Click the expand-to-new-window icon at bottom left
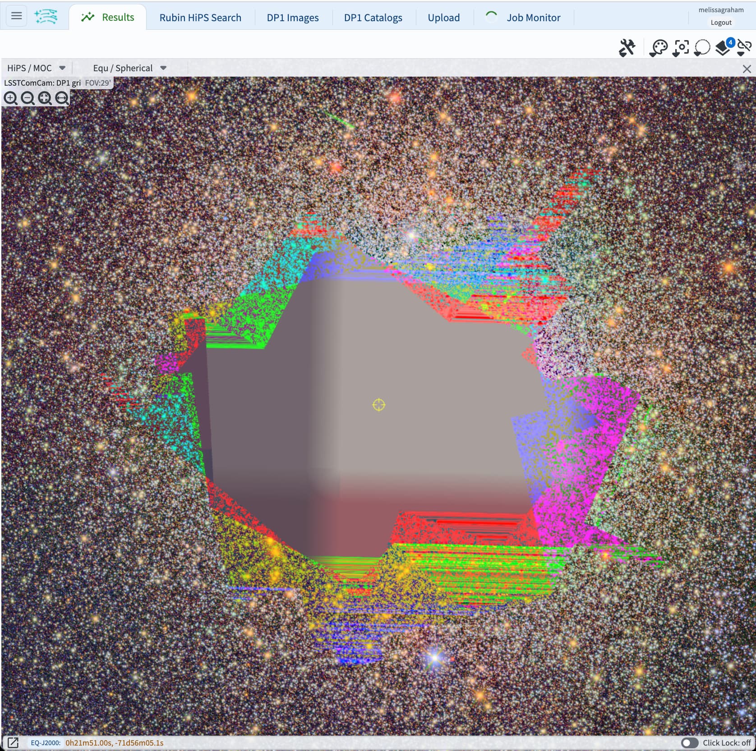756x751 pixels. click(13, 742)
